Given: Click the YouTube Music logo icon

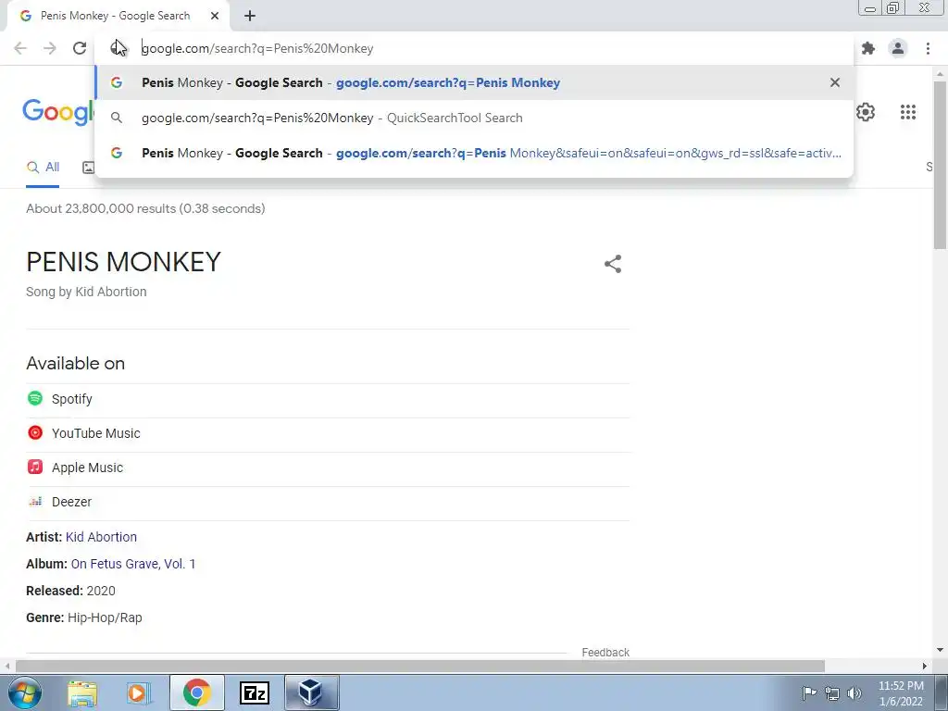Looking at the screenshot, I should click(35, 433).
